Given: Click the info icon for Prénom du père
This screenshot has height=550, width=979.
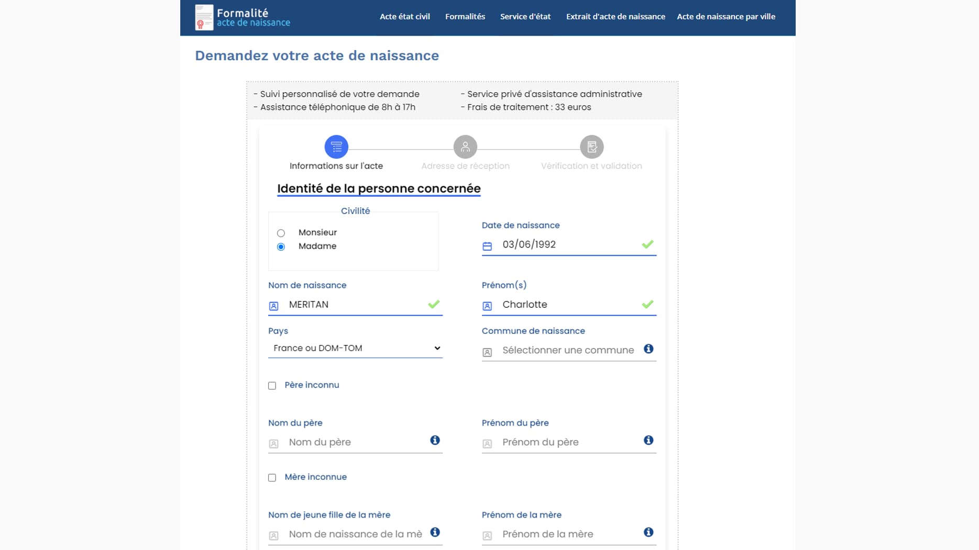Looking at the screenshot, I should 648,440.
